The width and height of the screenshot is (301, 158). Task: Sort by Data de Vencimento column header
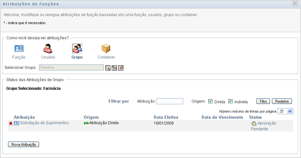(222, 117)
